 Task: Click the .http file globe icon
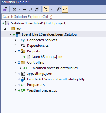pyautogui.click(x=23, y=79)
